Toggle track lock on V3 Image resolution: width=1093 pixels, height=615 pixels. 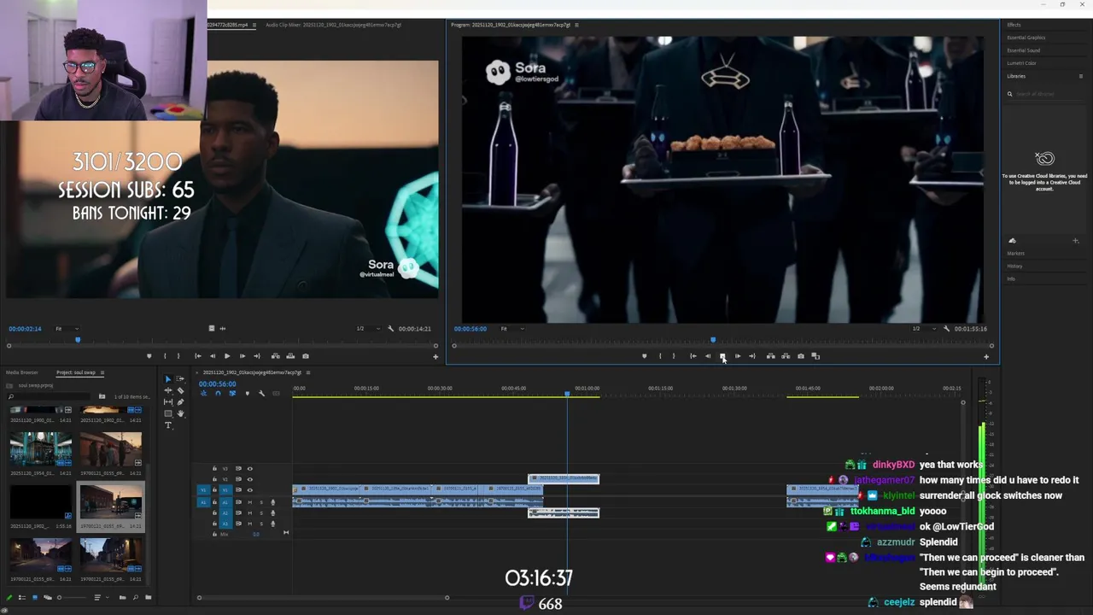pyautogui.click(x=214, y=468)
